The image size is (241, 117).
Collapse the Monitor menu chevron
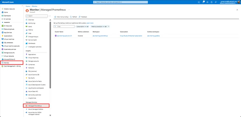50,16
